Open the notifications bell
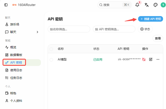Image resolution: width=166 pixels, height=109 pixels. (137, 5)
